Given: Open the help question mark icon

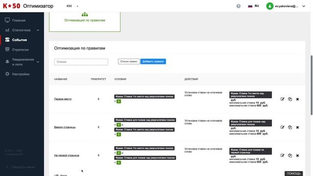Looking at the screenshot, I should pos(238,6).
